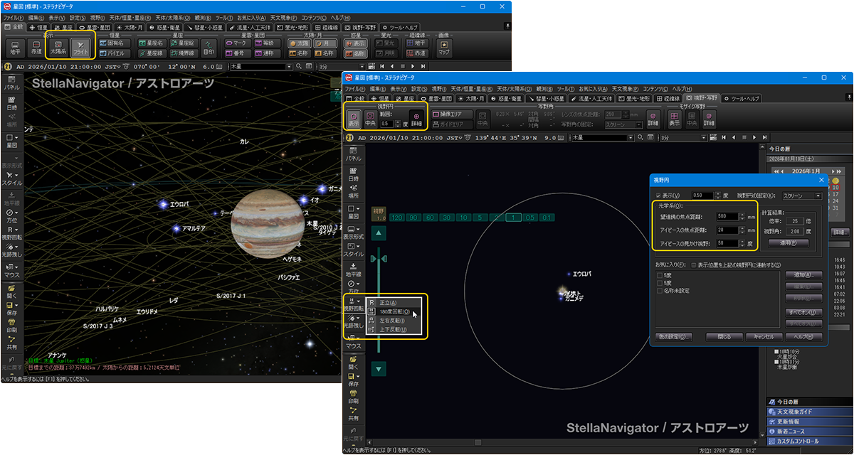Click the 視野円 表示 icon in ribbon
854x455 pixels.
click(354, 119)
